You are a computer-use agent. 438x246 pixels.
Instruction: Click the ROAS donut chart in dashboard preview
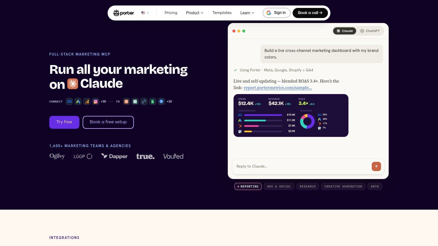point(307,121)
